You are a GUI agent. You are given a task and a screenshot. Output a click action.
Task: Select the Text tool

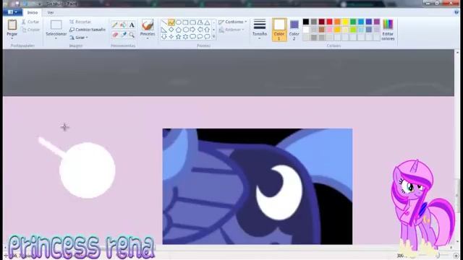point(132,25)
